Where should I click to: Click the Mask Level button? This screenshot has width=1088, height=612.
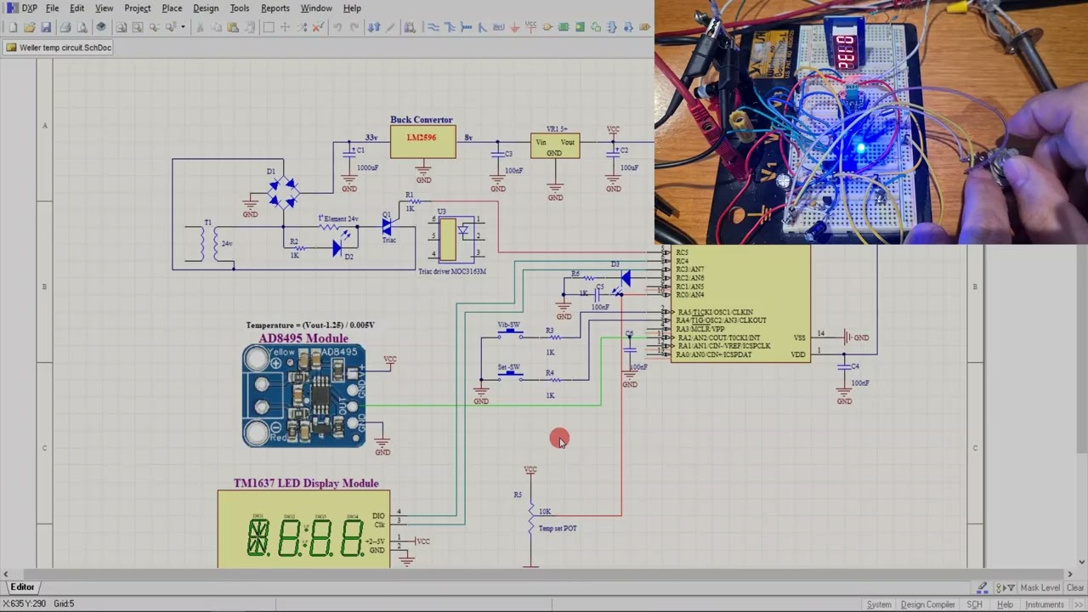tap(1040, 587)
